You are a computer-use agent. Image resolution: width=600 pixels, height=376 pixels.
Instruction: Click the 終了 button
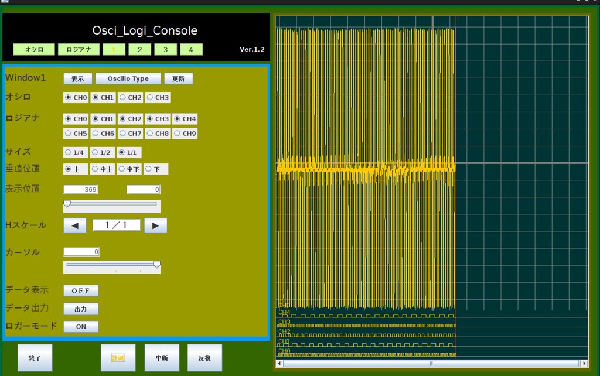[x=35, y=358]
